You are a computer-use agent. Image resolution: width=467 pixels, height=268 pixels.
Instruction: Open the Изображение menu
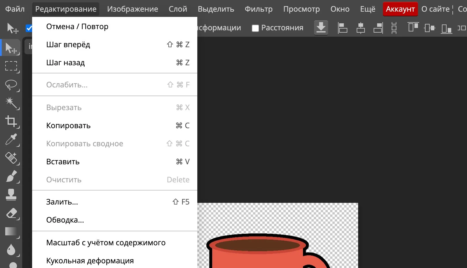(133, 9)
